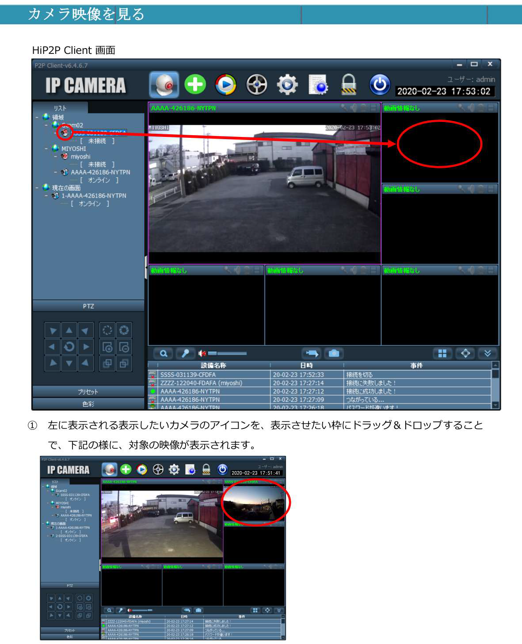Click PTZ up arrow in the larger window
Image resolution: width=522 pixels, height=644 pixels.
pyautogui.click(x=69, y=330)
